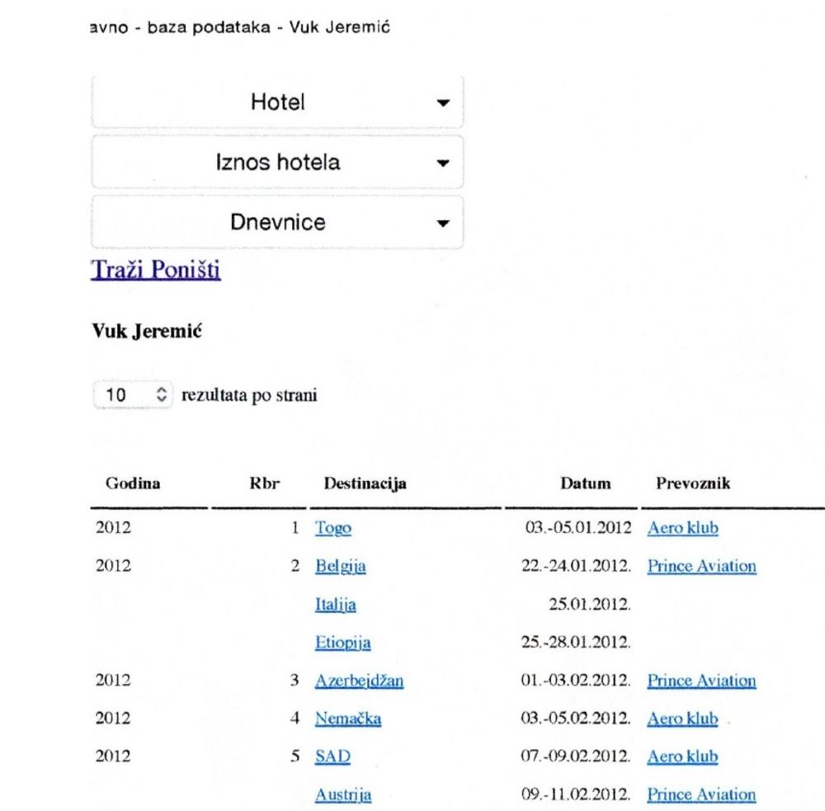The height and width of the screenshot is (811, 825).
Task: Open the Etiopija destination link
Action: (343, 643)
